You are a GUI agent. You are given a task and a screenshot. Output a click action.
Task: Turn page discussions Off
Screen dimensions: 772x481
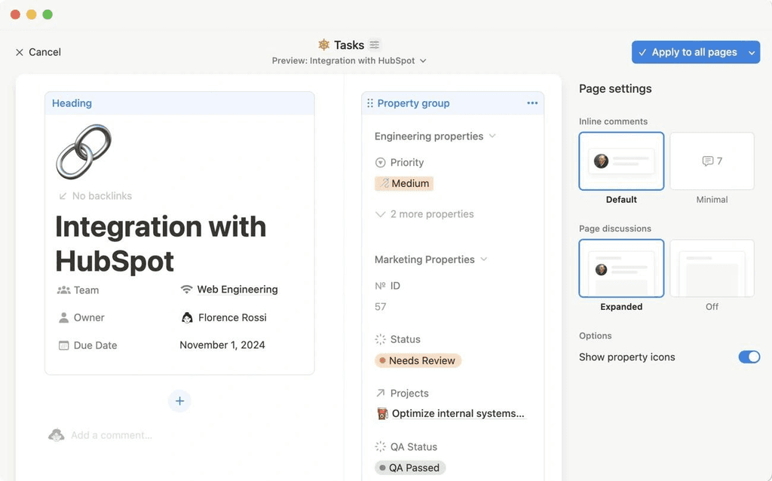(711, 268)
